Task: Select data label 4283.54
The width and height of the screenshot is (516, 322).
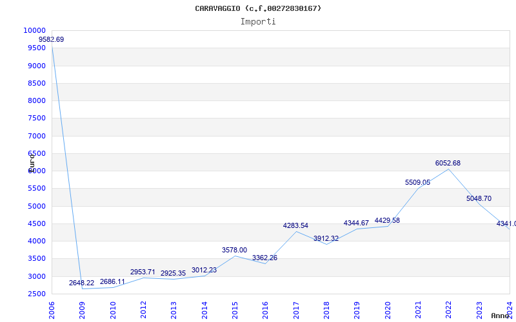Action: coord(295,226)
